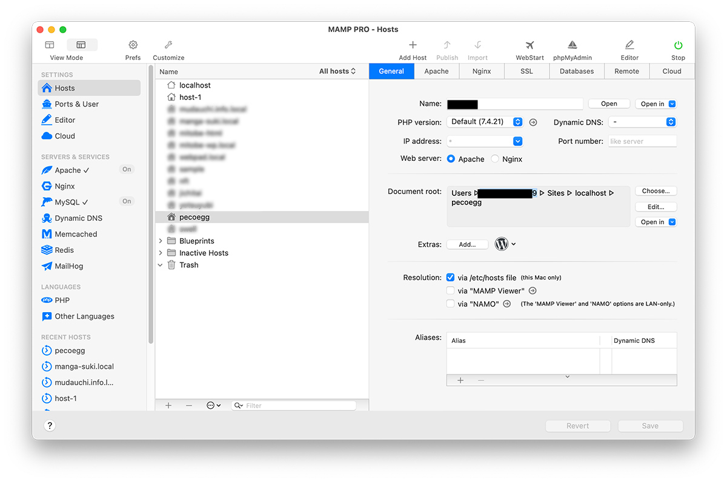Click Customize wrench icon
This screenshot has width=727, height=482.
point(168,45)
